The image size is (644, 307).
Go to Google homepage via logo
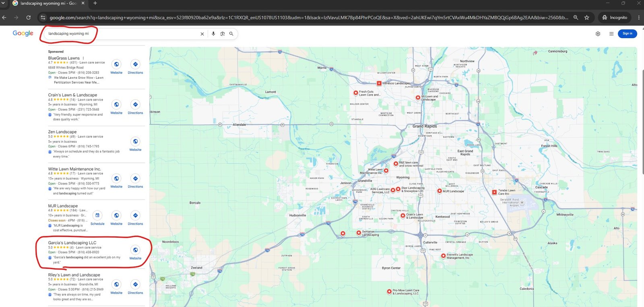point(23,33)
